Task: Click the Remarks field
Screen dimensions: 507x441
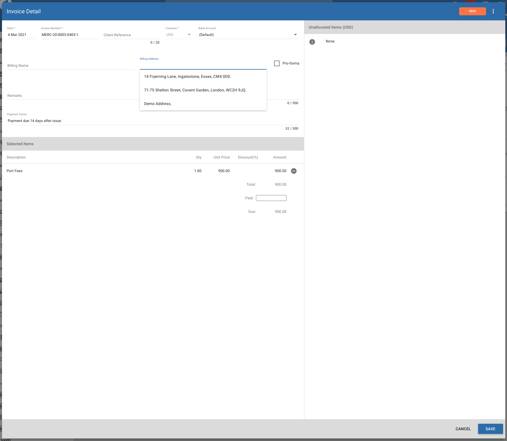Action: tap(73, 96)
